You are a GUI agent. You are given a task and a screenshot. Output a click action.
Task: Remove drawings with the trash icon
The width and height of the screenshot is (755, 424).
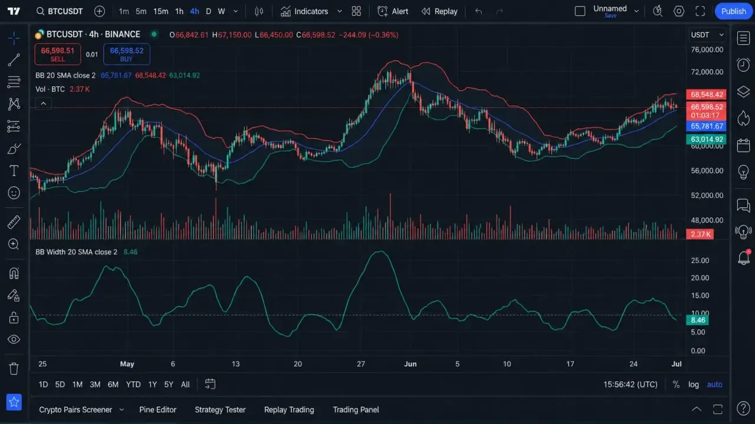click(x=14, y=369)
